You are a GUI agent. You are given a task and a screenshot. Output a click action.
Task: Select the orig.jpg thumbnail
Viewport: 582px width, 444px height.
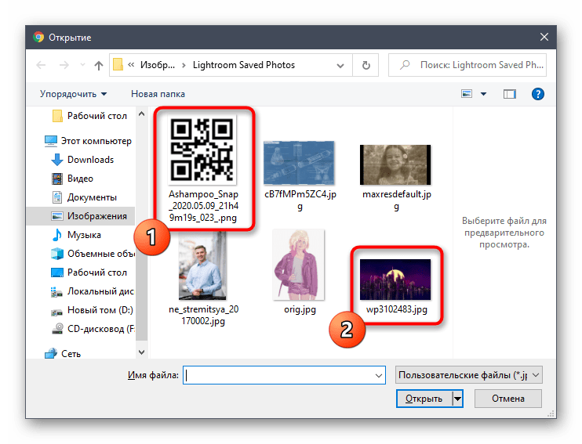tap(299, 265)
